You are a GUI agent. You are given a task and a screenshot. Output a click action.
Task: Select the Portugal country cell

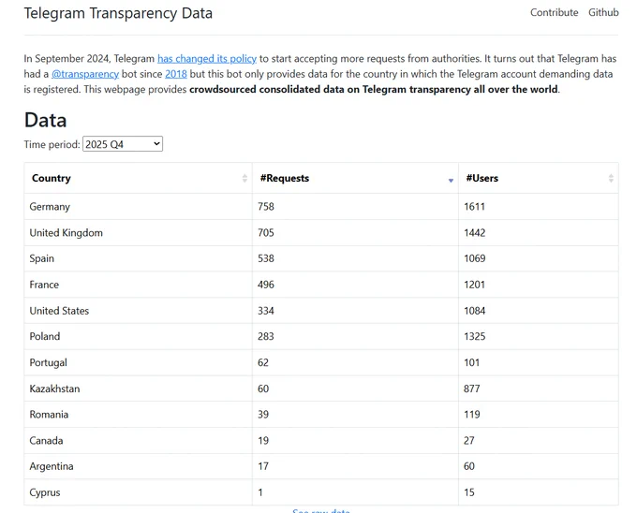(x=138, y=362)
